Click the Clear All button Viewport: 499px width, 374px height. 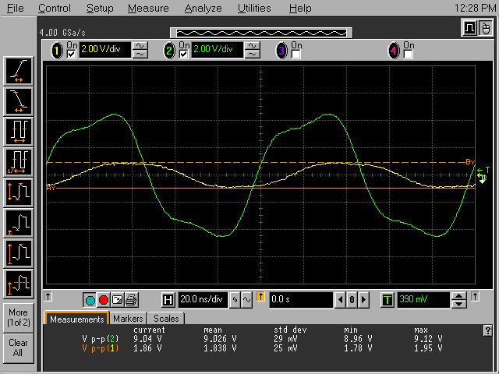pos(19,348)
